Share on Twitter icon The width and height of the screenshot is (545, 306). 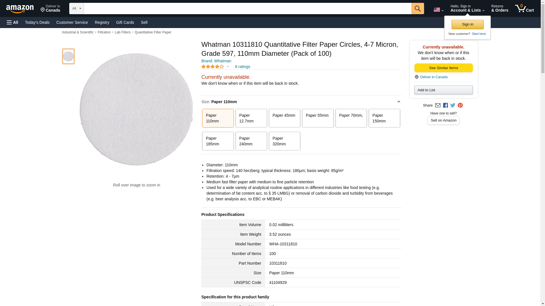point(453,105)
